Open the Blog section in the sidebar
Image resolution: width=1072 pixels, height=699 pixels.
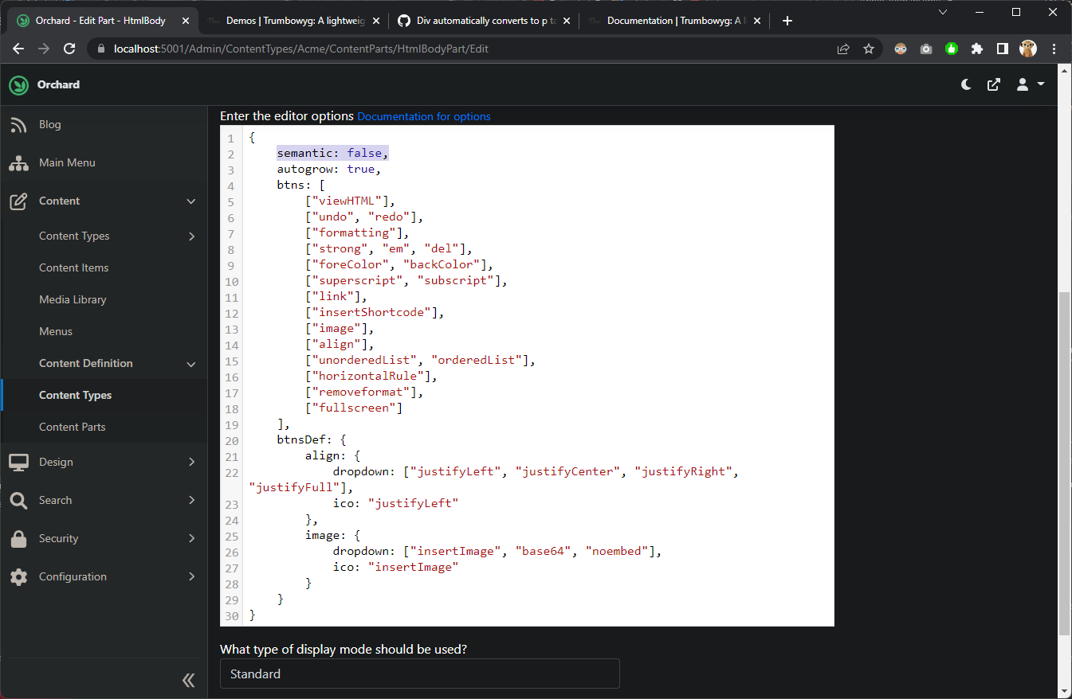pos(49,124)
